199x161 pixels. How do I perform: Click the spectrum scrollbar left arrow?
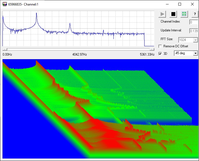click(5, 49)
